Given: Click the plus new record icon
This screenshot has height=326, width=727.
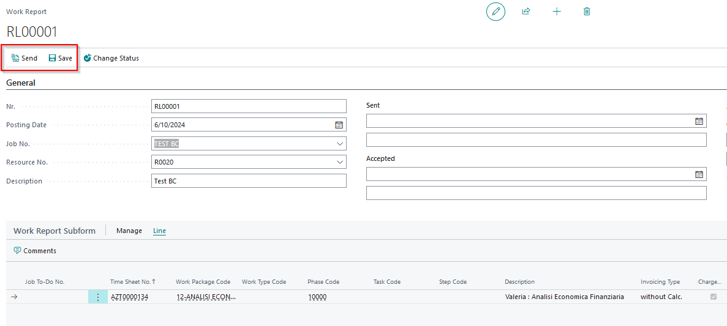Looking at the screenshot, I should 557,12.
